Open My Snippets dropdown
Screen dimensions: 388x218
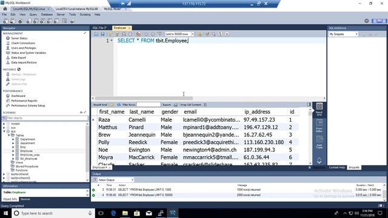pyautogui.click(x=343, y=34)
